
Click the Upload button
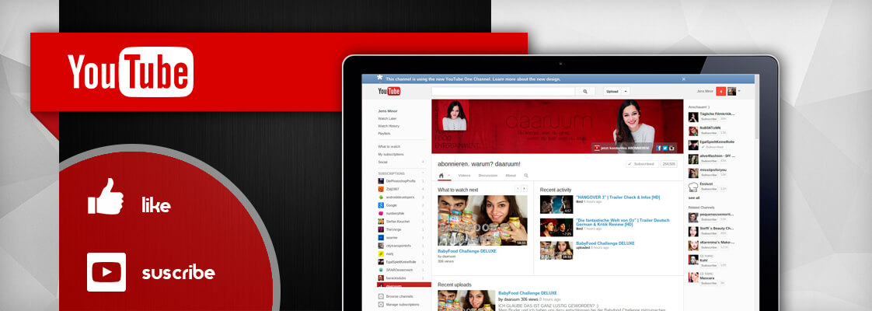612,91
